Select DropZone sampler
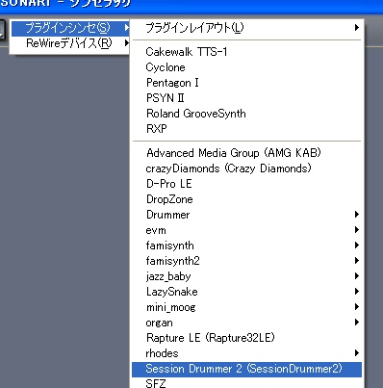383x388 pixels. 246,199
